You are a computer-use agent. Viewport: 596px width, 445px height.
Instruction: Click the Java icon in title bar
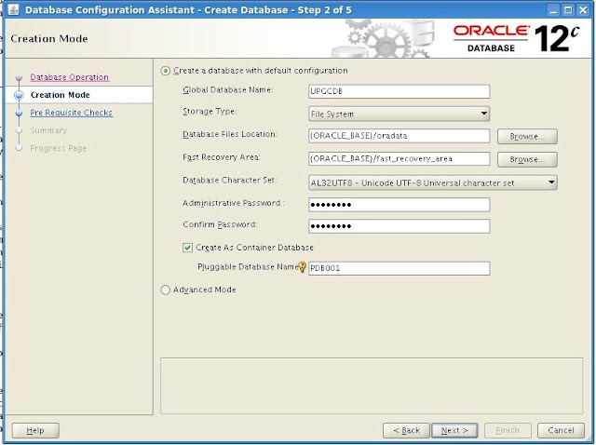(x=13, y=9)
